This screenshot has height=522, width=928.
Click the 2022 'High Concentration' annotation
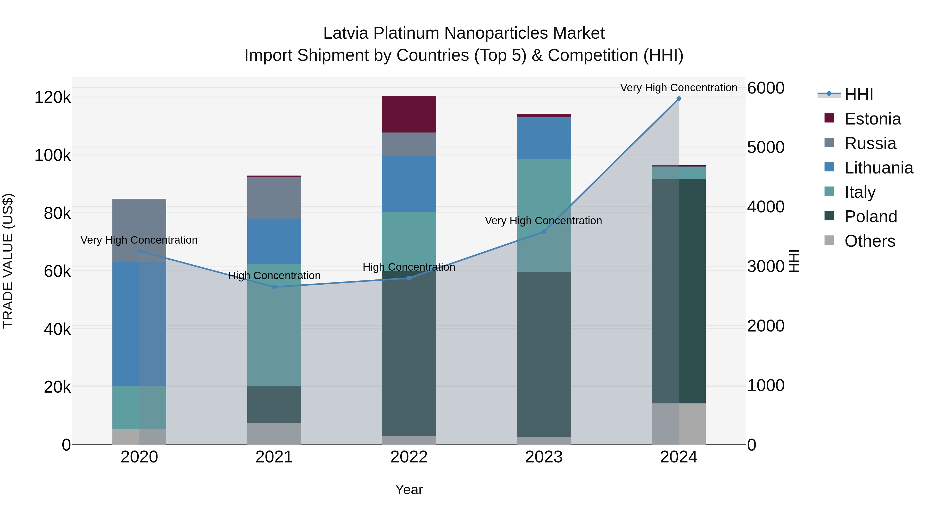coord(409,267)
